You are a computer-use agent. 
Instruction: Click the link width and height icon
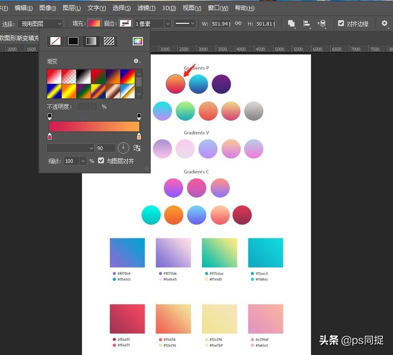238,23
